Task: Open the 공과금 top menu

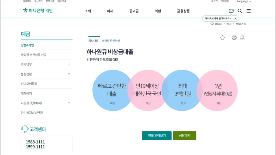Action: coord(134,11)
